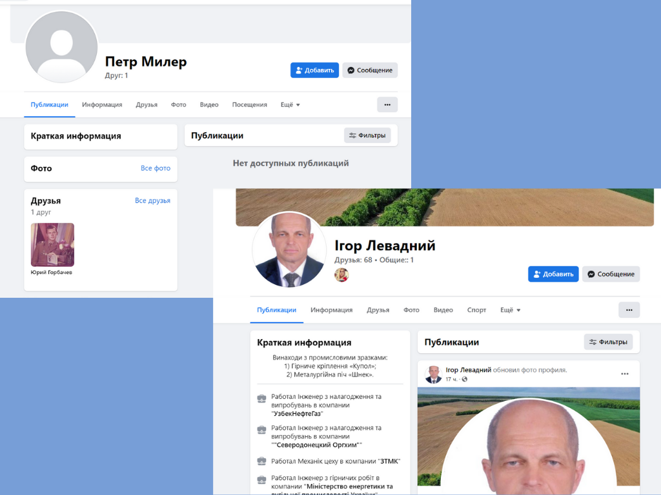Expand the Ещё dropdown on Петр Милер's profile
Viewport: 661px width, 495px height.
pyautogui.click(x=290, y=105)
